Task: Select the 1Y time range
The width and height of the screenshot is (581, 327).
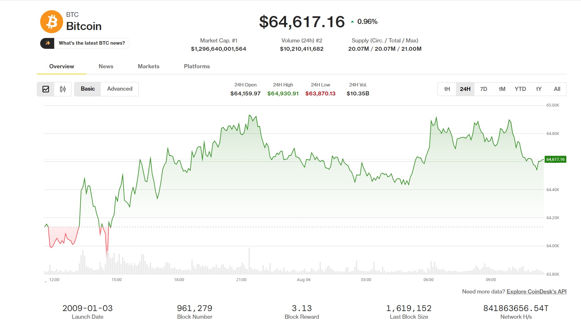Action: click(539, 89)
